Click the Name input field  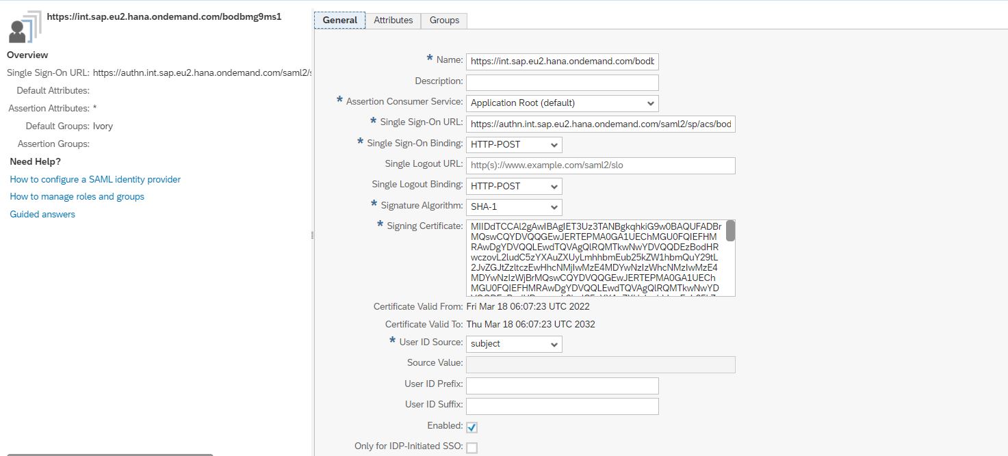click(x=562, y=62)
